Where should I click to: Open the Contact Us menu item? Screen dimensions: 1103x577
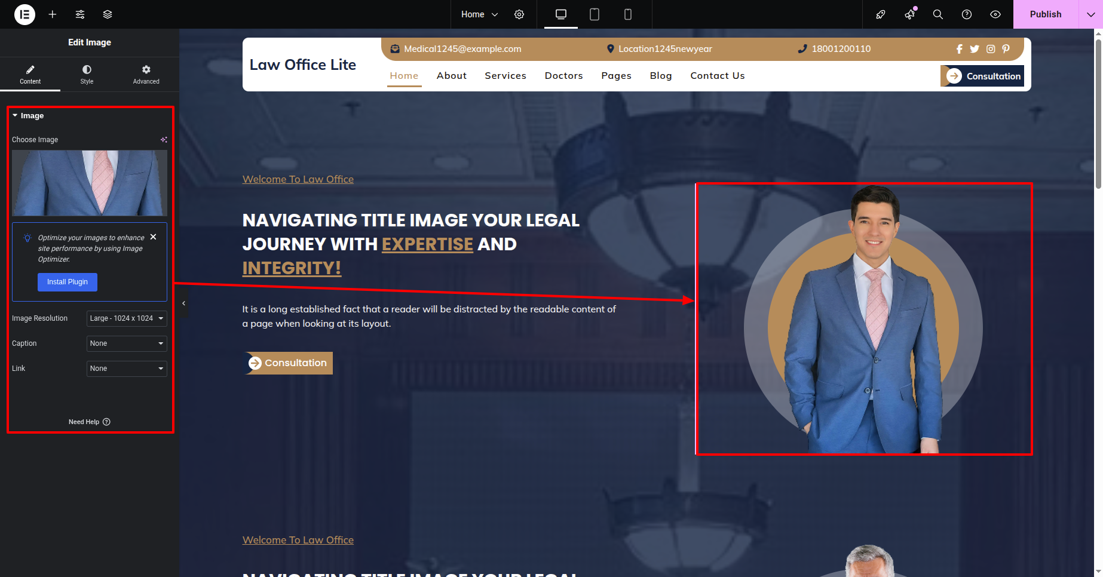point(718,76)
